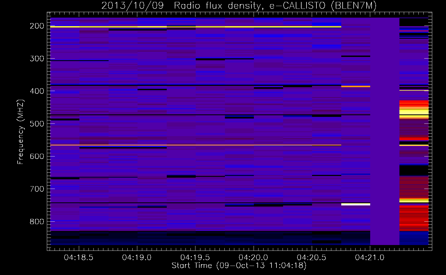Select the 600 MHz frequency axis label
Viewport: 446px width, 275px height.
click(x=37, y=156)
